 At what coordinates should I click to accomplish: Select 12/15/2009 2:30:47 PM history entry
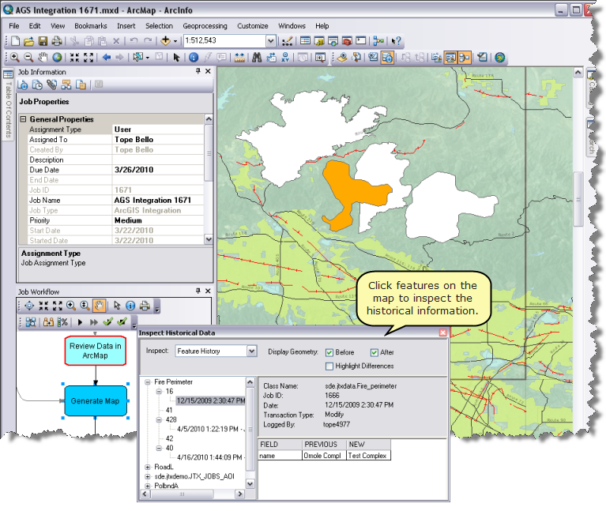click(x=211, y=401)
